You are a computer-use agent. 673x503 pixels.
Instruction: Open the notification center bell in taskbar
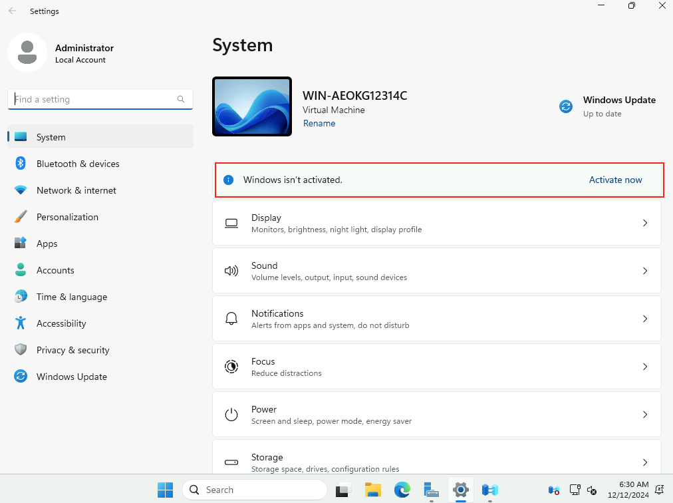click(x=659, y=490)
